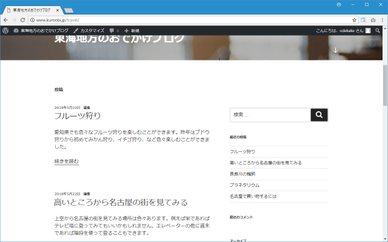Click sidebar link プラネタリウム
388x242 pixels.
coord(244,185)
